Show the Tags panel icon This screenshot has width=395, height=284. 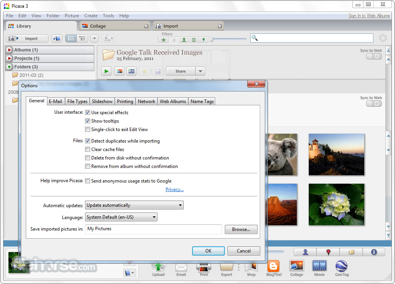(351, 252)
